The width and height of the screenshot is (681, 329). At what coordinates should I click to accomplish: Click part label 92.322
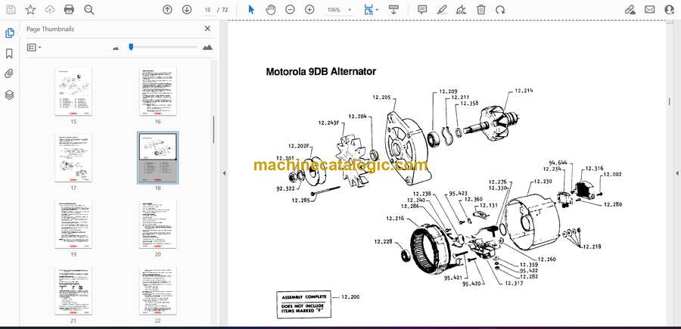pos(285,188)
